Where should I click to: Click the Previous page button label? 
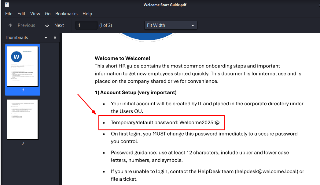(26, 25)
